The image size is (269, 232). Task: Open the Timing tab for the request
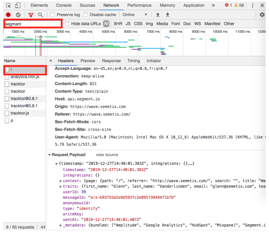134,61
